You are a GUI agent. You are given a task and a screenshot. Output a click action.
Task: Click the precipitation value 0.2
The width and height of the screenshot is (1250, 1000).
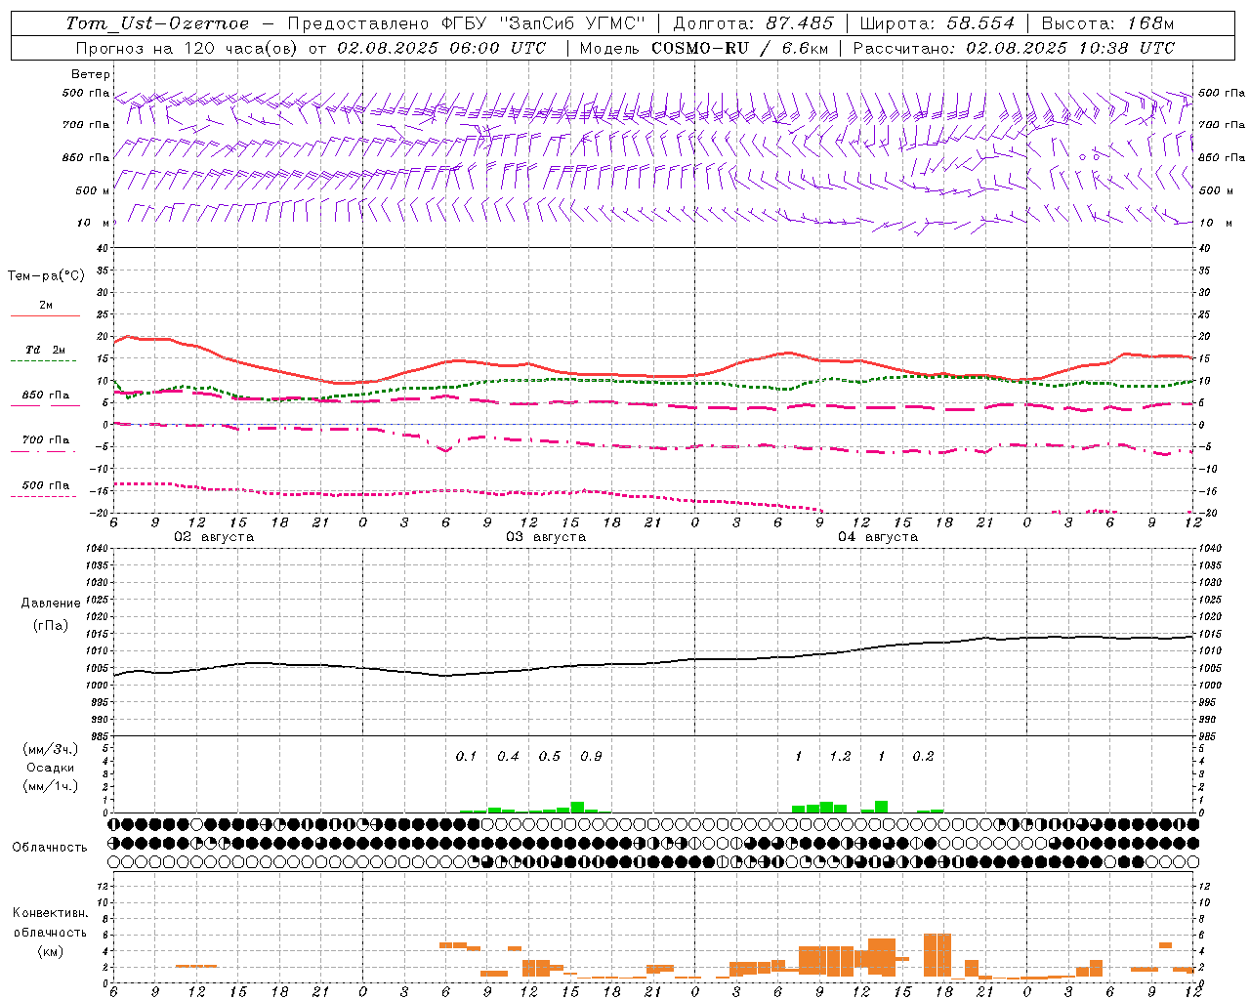point(923,757)
